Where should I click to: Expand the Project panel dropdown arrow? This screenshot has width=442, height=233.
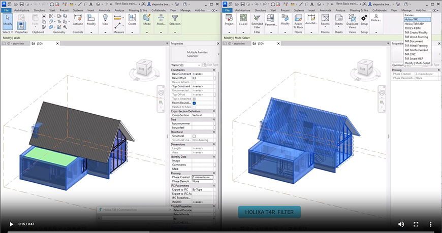point(229,32)
